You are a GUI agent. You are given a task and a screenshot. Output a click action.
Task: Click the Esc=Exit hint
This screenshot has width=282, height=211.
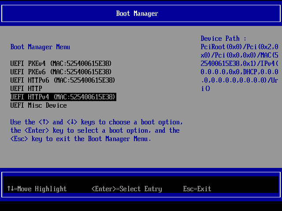(x=197, y=189)
